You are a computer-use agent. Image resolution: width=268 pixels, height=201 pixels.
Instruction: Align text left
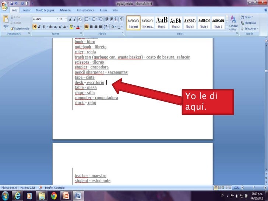[x=87, y=27]
